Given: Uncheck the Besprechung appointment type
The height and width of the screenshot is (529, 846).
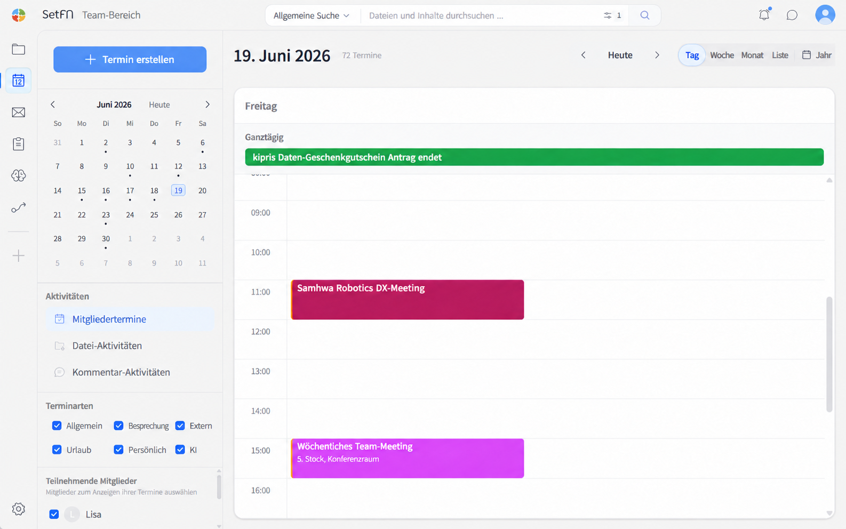Looking at the screenshot, I should (118, 426).
